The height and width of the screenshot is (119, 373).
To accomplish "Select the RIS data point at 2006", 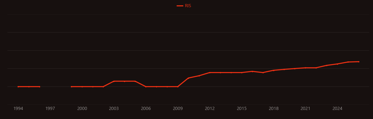I will [146, 87].
